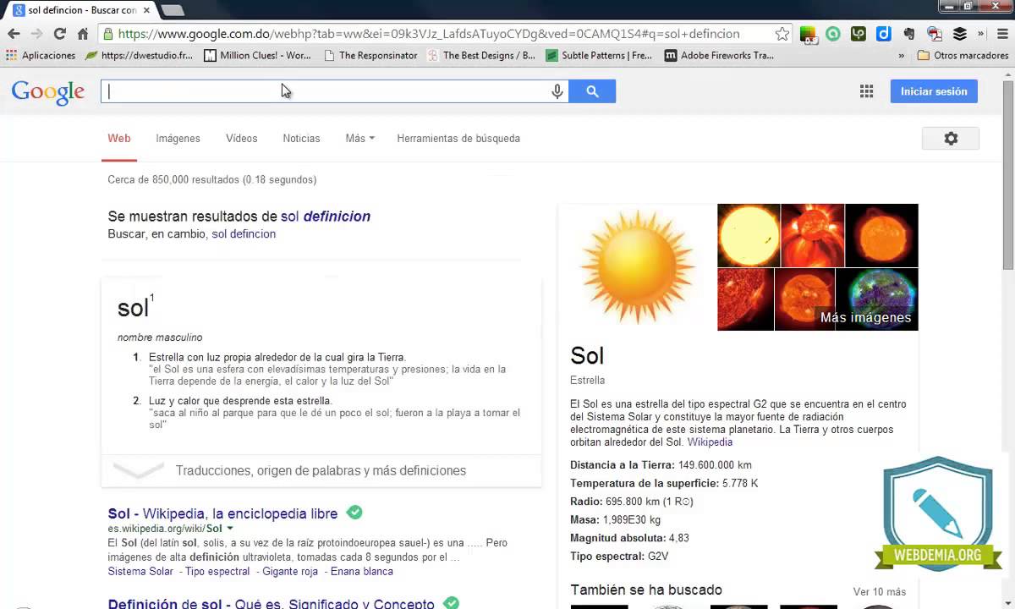
Task: Submit search with the blue magnifier button
Action: point(592,91)
